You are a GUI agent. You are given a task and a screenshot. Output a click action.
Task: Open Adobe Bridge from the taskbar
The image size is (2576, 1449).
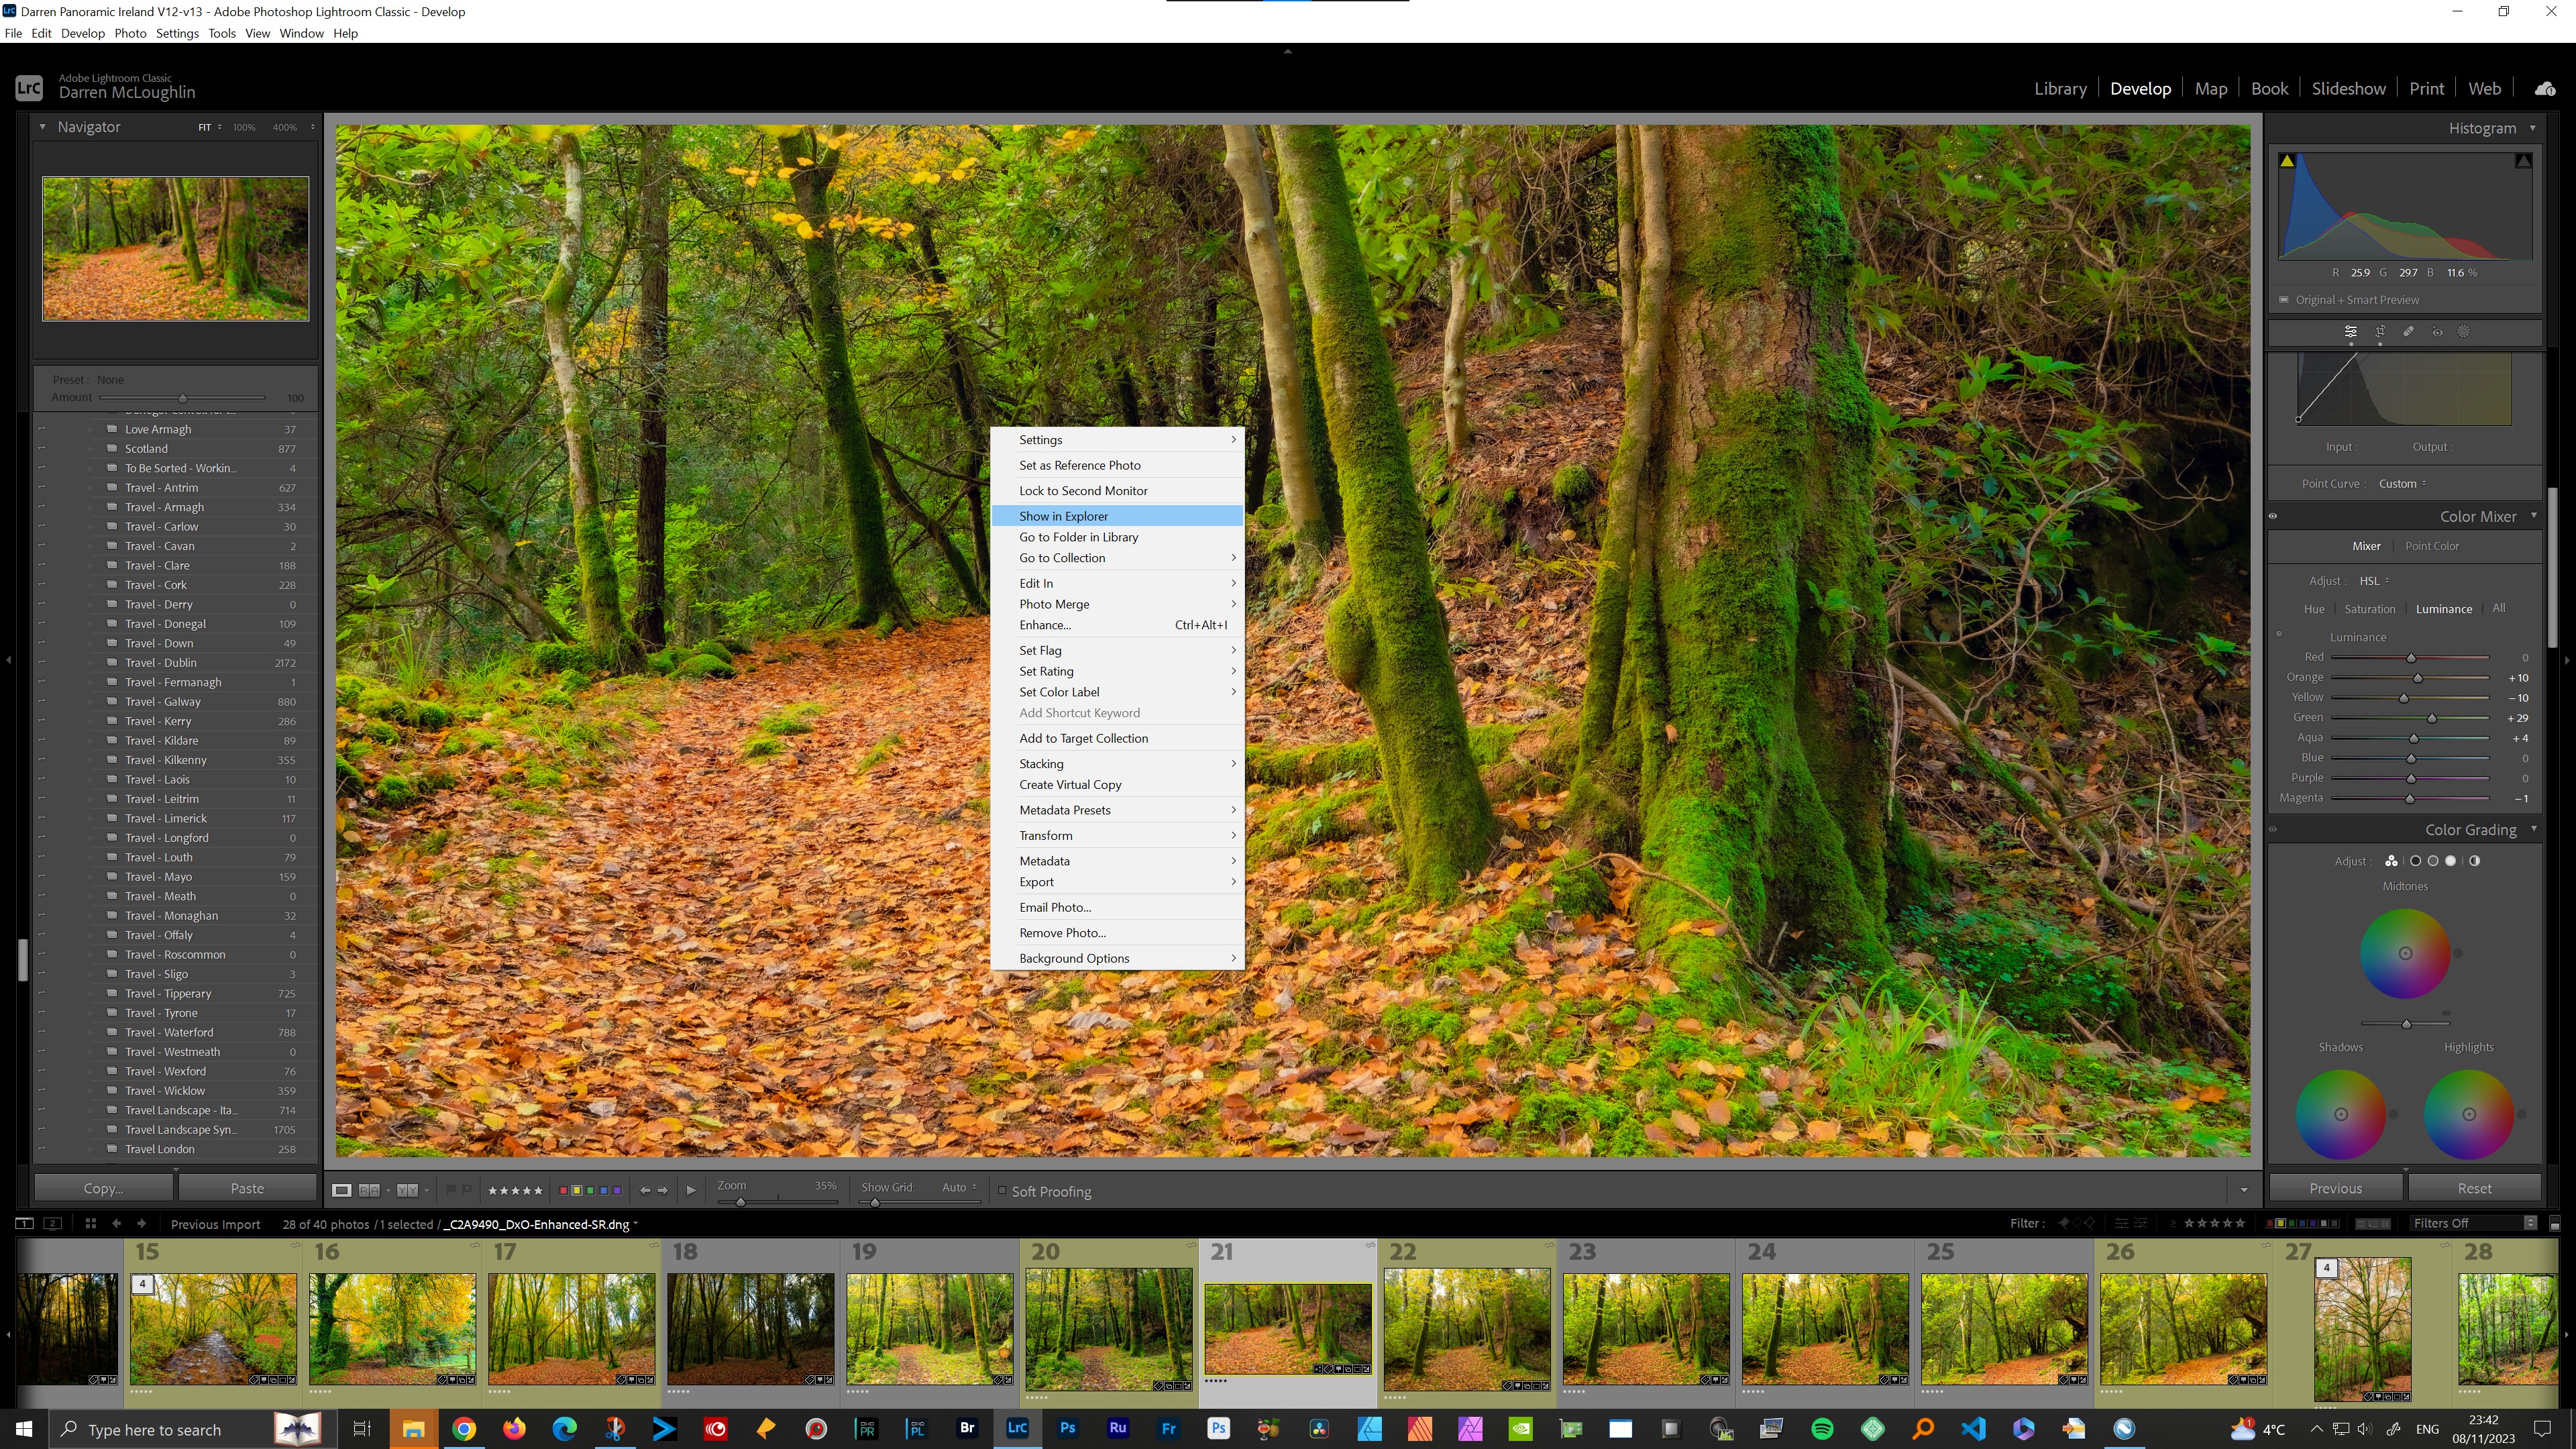pyautogui.click(x=966, y=1428)
